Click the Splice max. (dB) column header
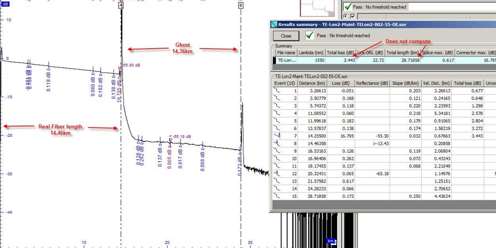This screenshot has width=496, height=248. pos(438,53)
